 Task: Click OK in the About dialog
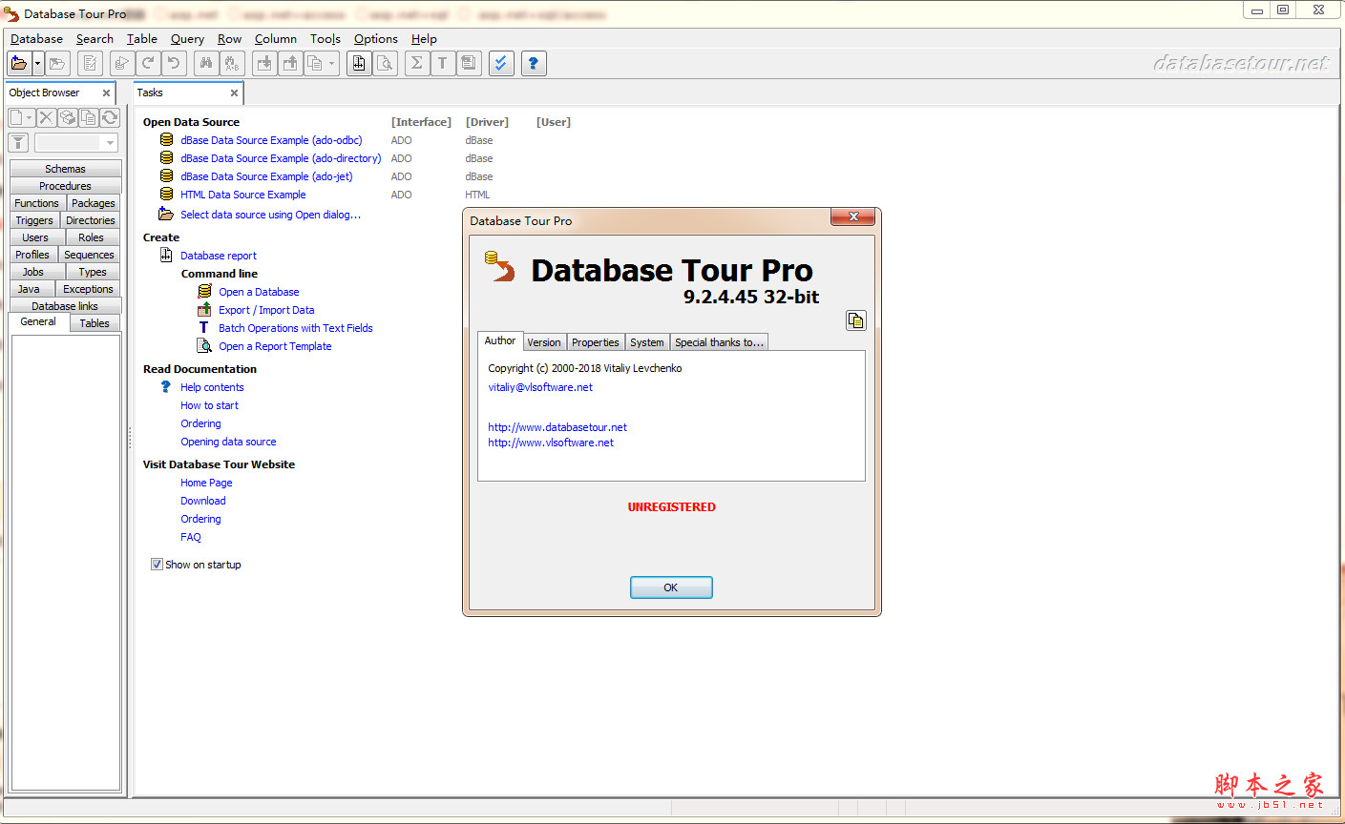671,587
